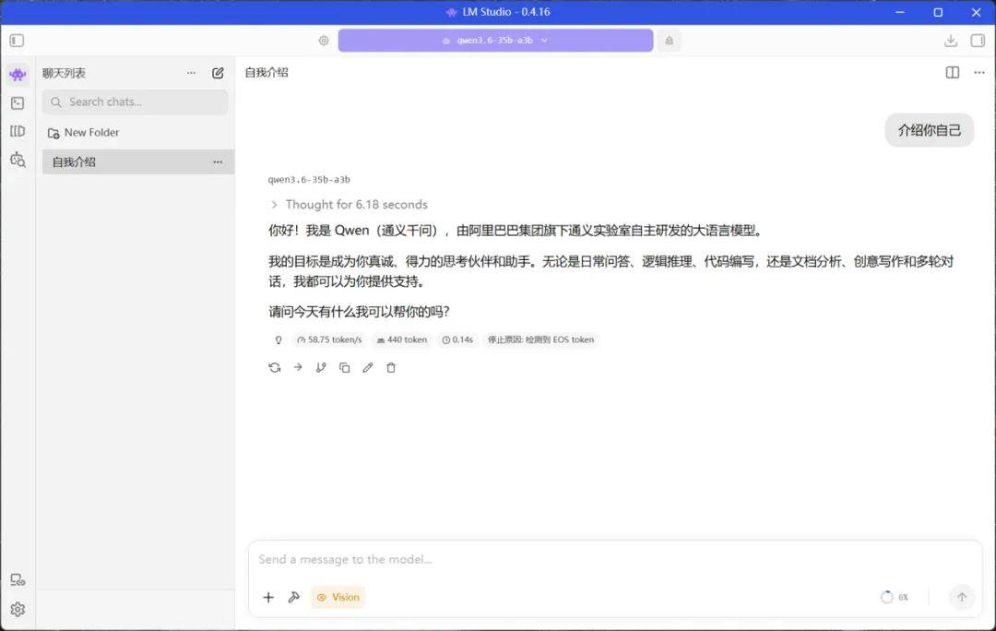Open the Developer terminal section
Viewport: 996px width, 631px height.
point(18,103)
